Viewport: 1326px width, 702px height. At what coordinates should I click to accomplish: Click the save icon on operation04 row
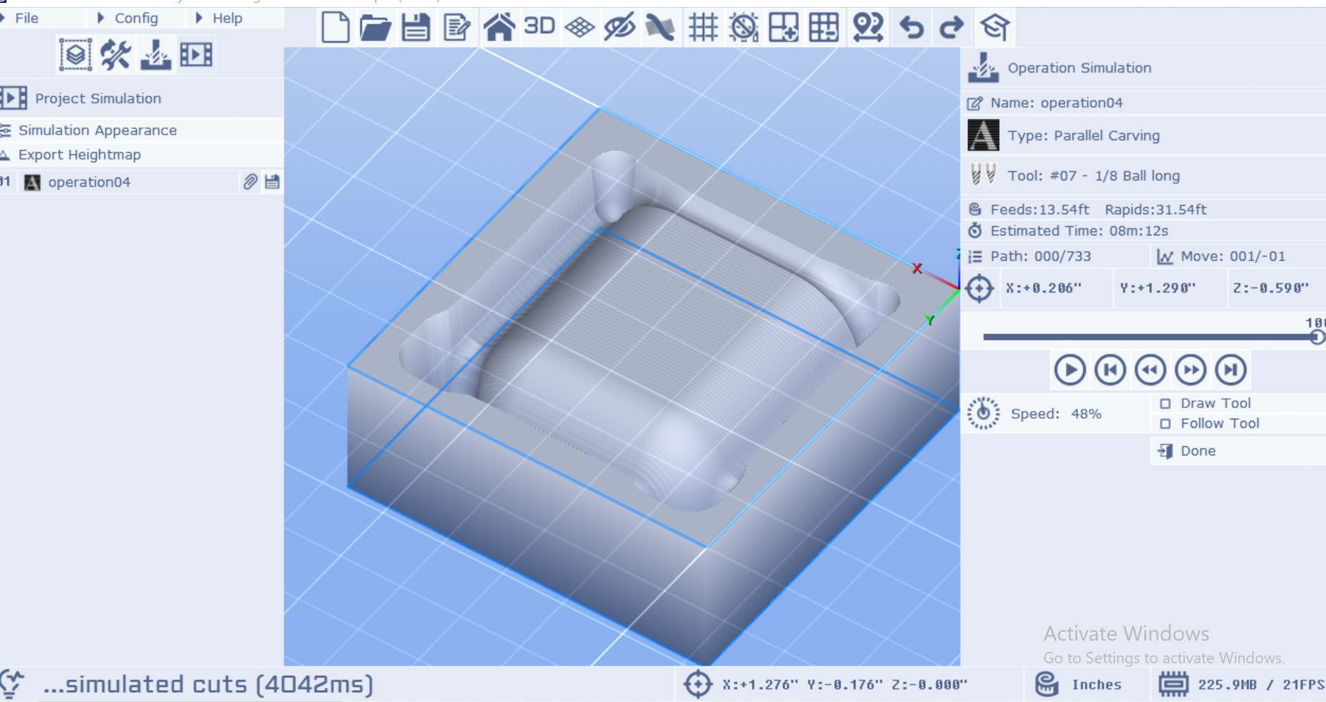pos(272,182)
